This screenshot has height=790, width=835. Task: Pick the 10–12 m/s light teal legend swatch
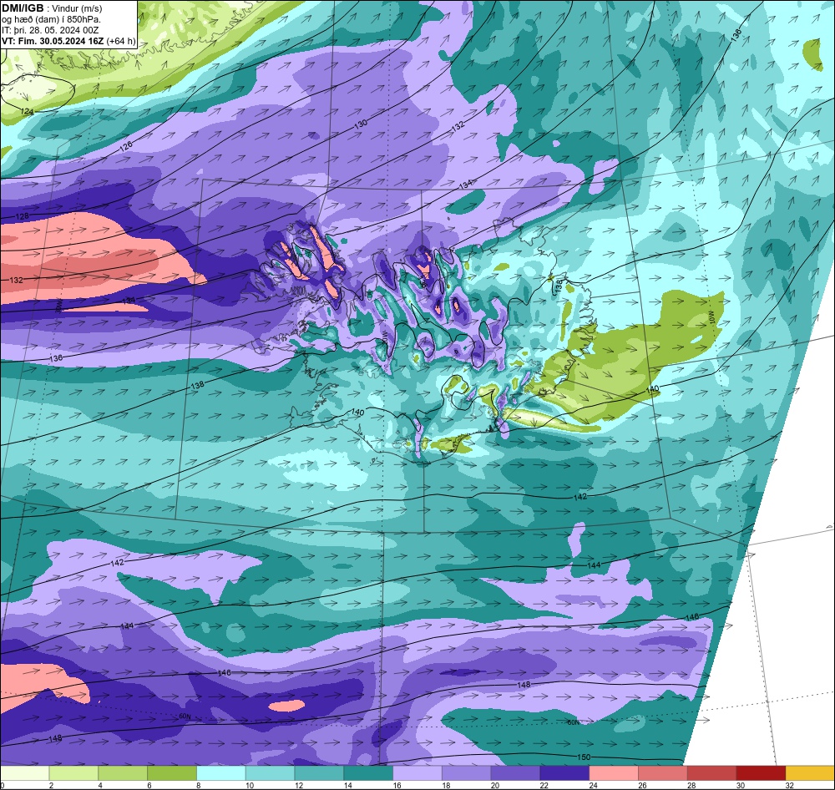[x=270, y=773]
